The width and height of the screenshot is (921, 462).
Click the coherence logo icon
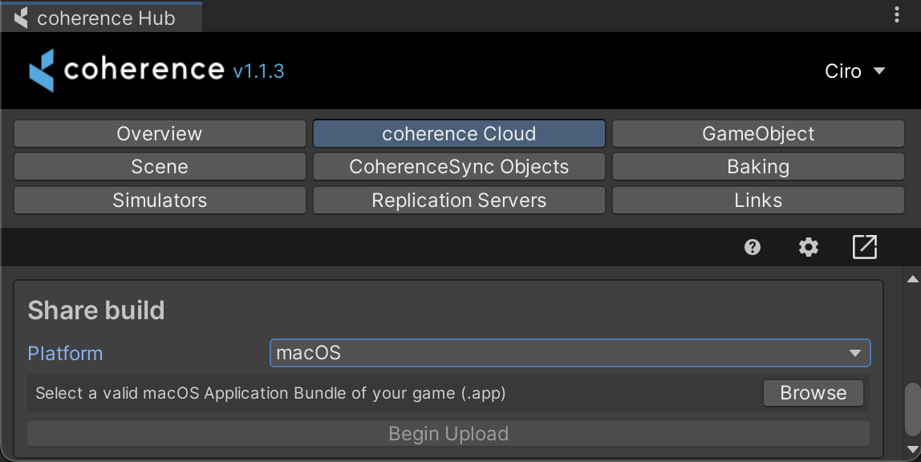coord(42,71)
